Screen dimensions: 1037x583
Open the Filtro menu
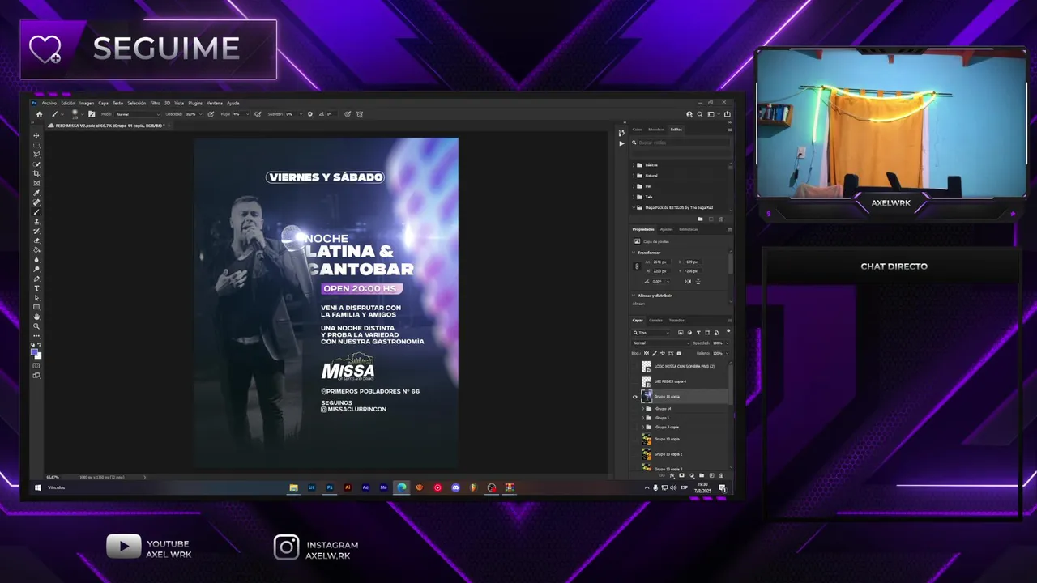(156, 103)
